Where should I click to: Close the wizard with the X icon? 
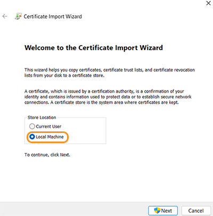point(208,3)
